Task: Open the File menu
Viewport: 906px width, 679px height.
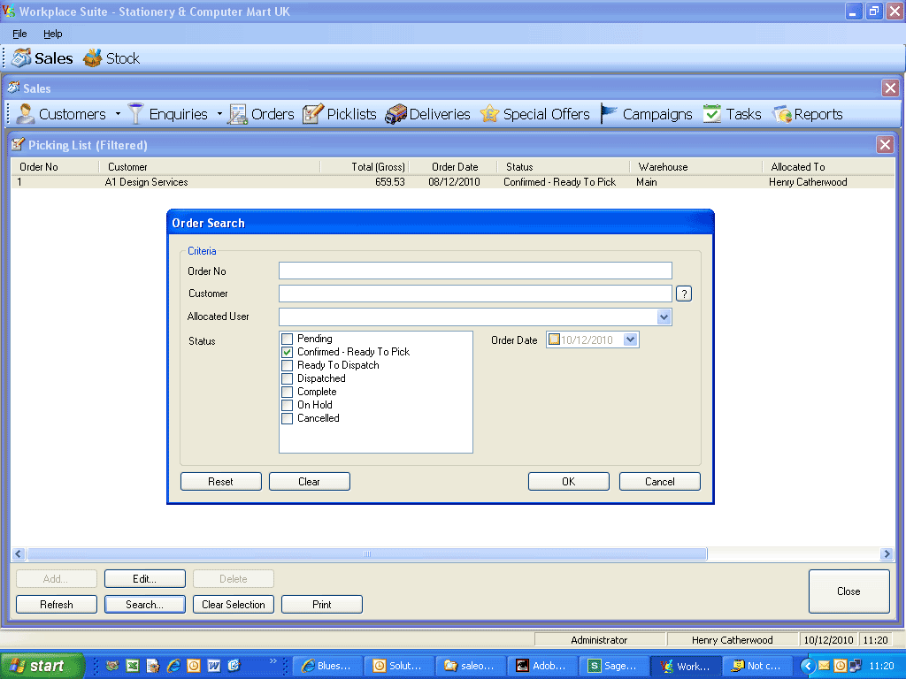Action: pos(19,34)
